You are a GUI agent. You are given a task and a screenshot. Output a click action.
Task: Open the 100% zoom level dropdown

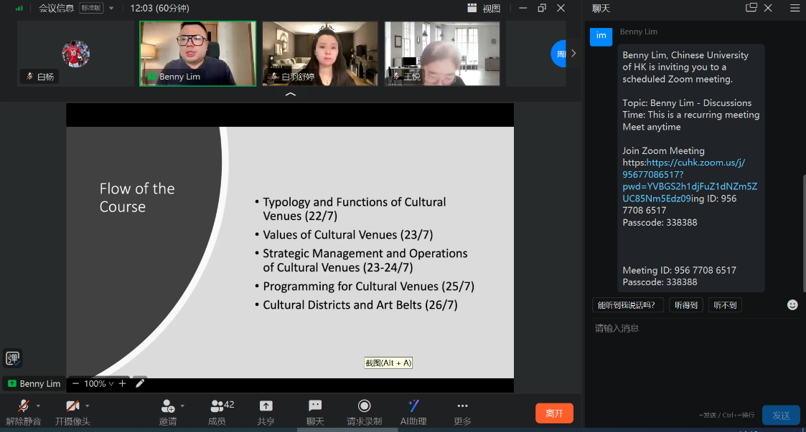coord(99,384)
